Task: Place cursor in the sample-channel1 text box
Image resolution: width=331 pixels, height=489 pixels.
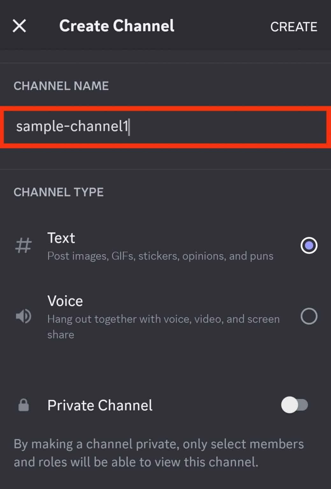Action: click(165, 127)
